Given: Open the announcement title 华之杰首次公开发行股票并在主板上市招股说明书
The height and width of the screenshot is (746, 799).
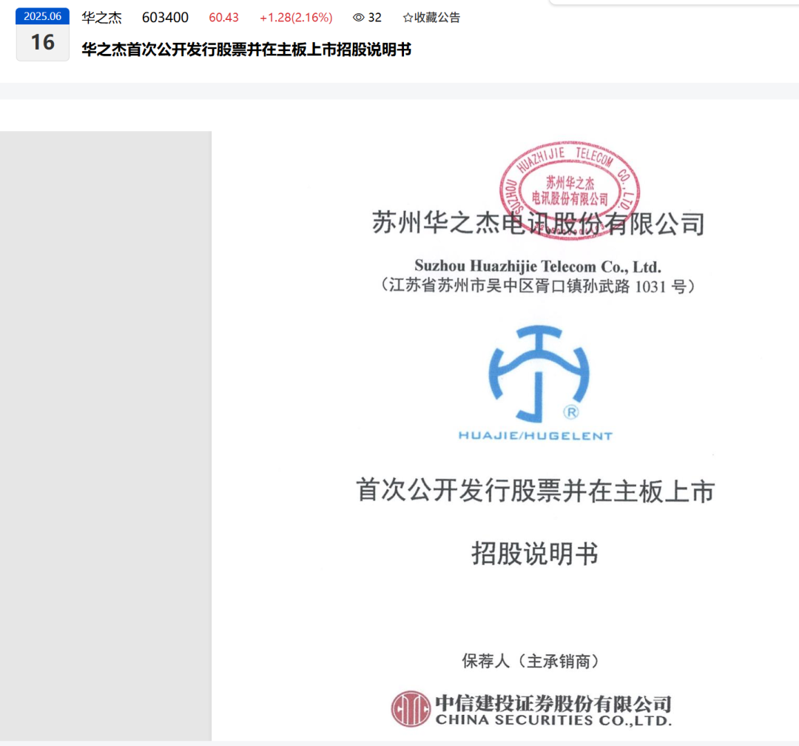Looking at the screenshot, I should tap(246, 50).
